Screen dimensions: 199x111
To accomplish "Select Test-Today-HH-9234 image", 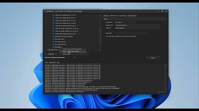I will point(60,45).
